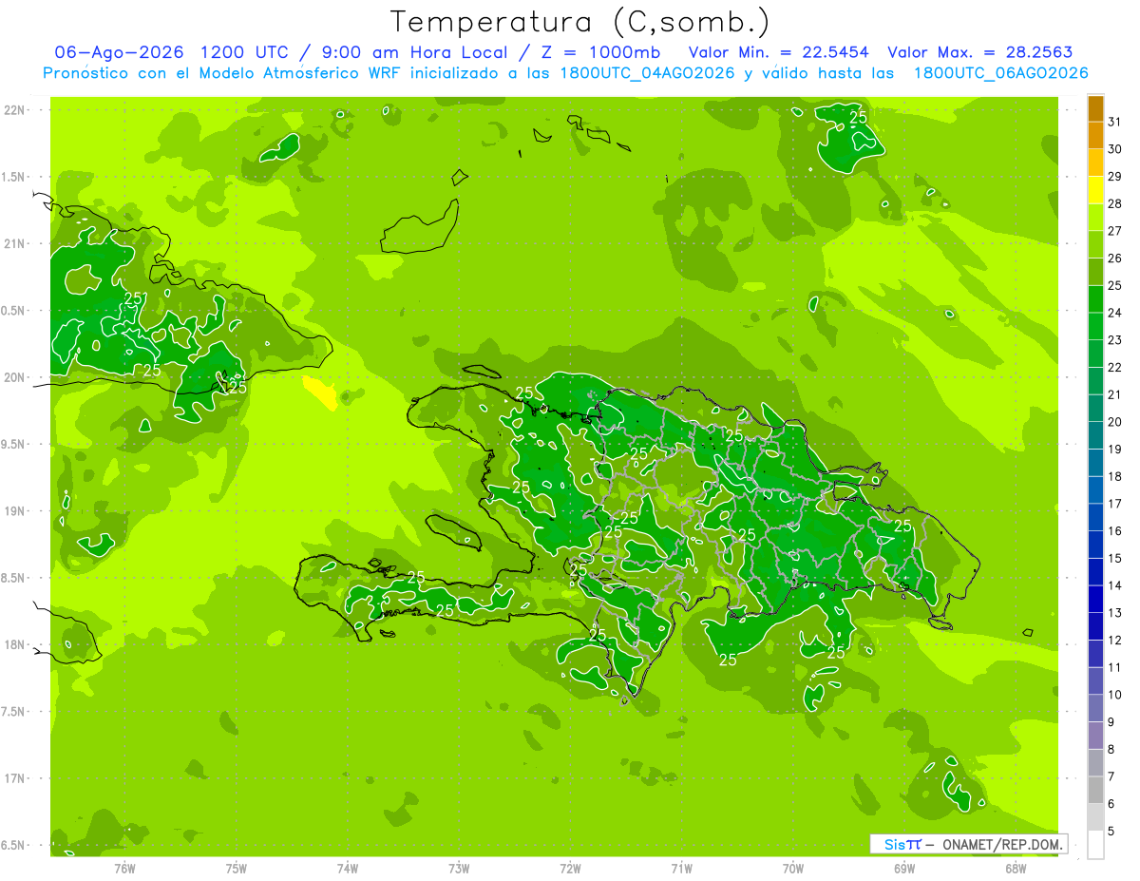Viewport: 1140px width, 881px height.
Task: Click the yellow warm patch on the map
Action: tap(320, 393)
